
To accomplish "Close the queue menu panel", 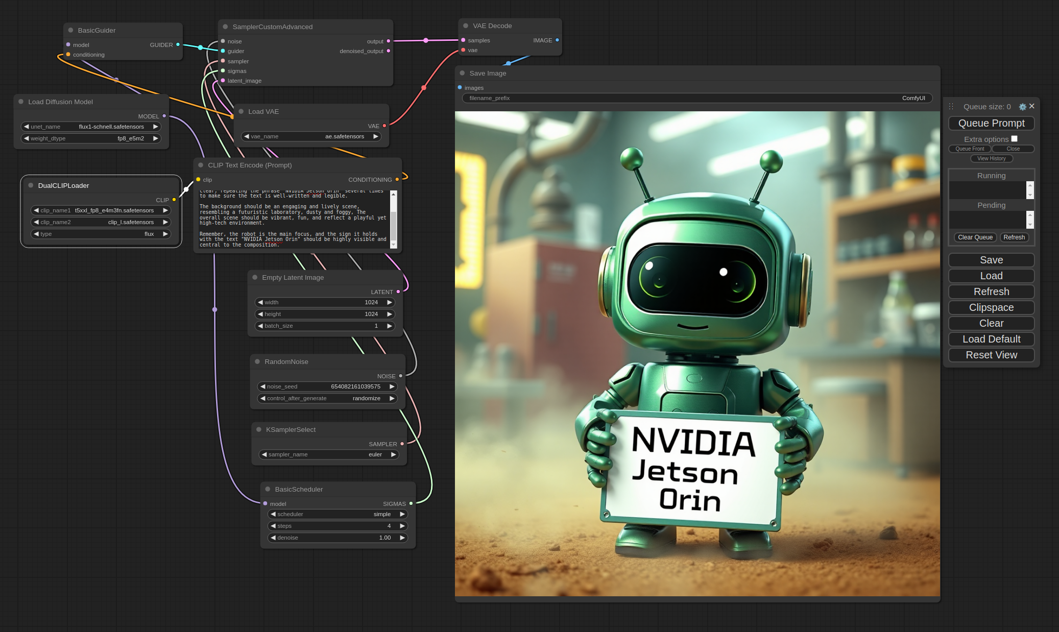I will click(x=1032, y=106).
